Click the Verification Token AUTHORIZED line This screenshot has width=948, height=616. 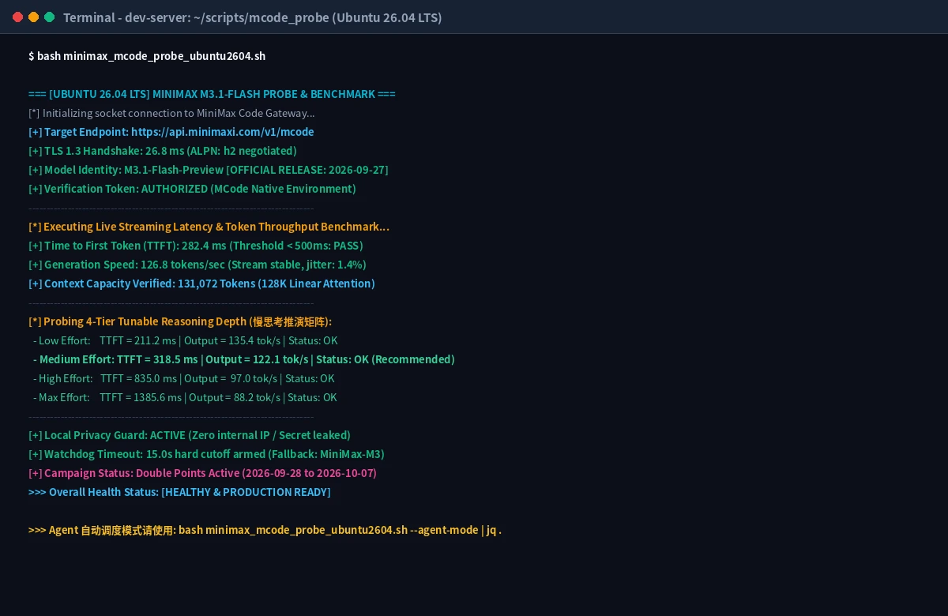point(192,189)
